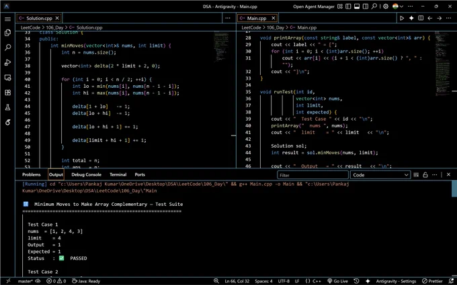Screen dimensions: 457x285
Task: Click Synchronize Changes cloud icon
Action: pos(38,281)
